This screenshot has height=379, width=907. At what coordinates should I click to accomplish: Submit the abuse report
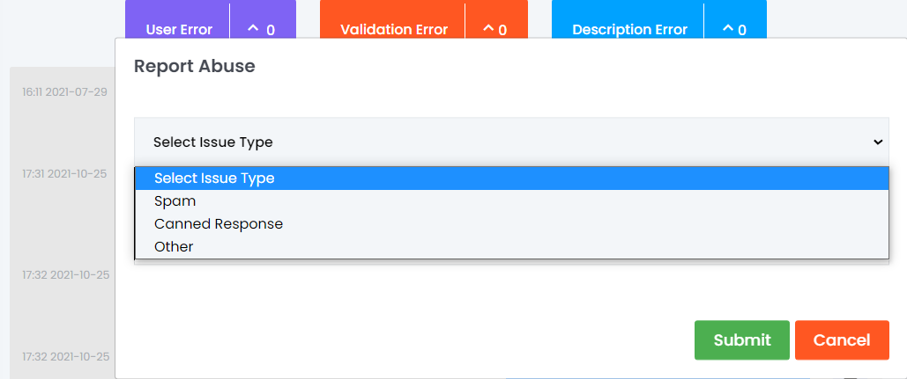(x=741, y=340)
